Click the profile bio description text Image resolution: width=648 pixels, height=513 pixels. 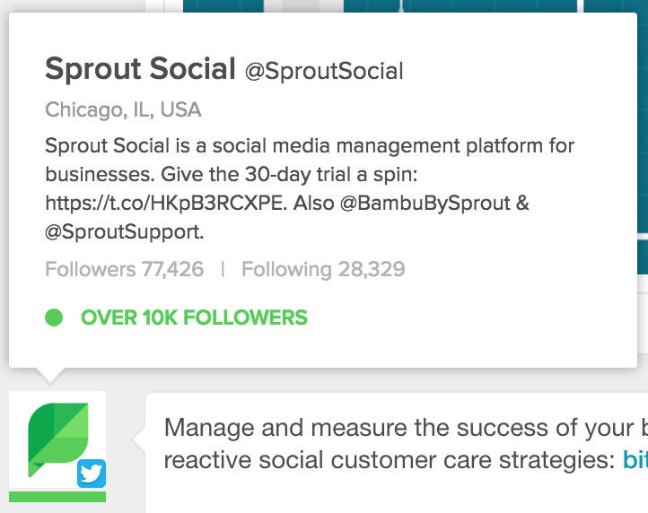(x=310, y=188)
